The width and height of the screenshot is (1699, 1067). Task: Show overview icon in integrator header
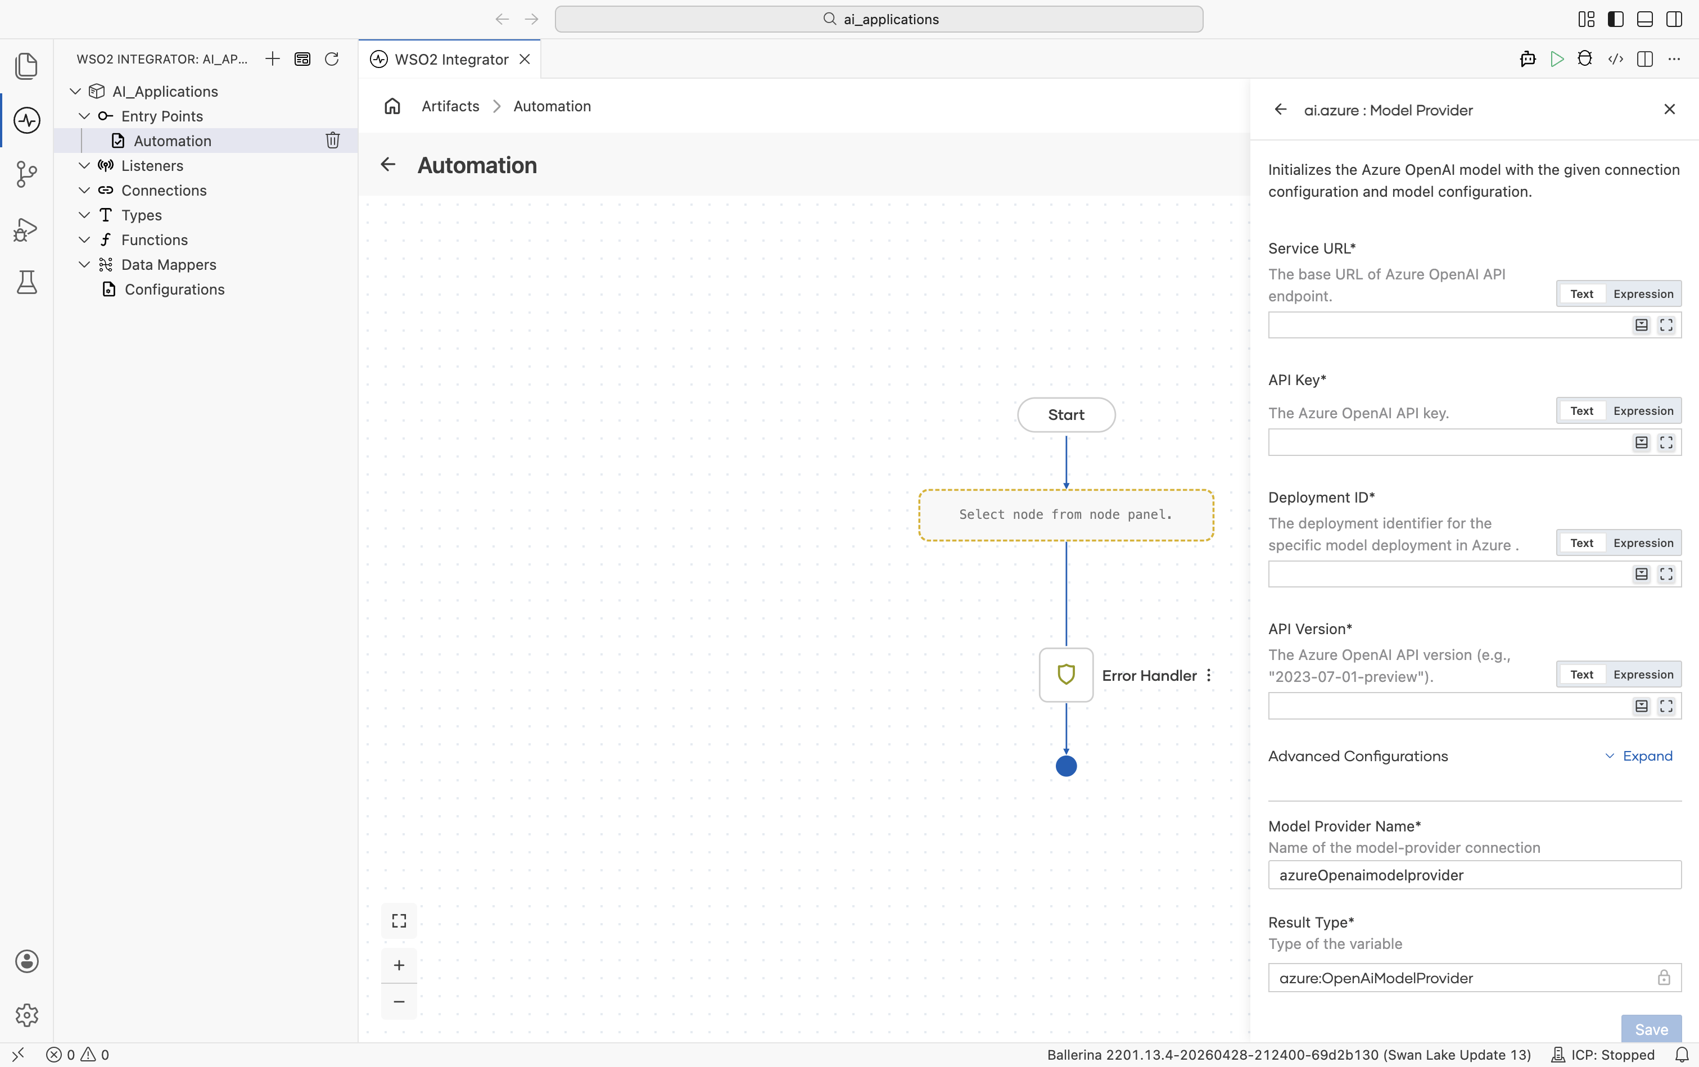[302, 58]
